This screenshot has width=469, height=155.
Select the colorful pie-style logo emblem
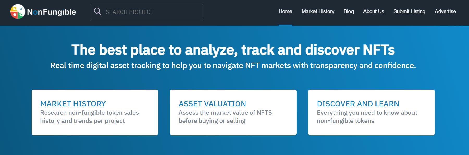[17, 11]
